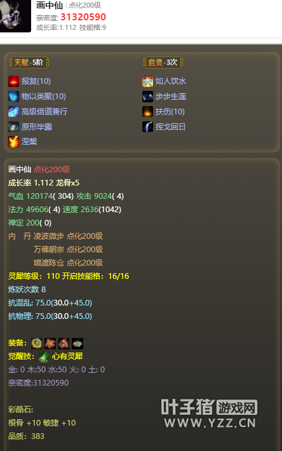Open the 画中仙 pet avatar thumbnail

coord(15,15)
